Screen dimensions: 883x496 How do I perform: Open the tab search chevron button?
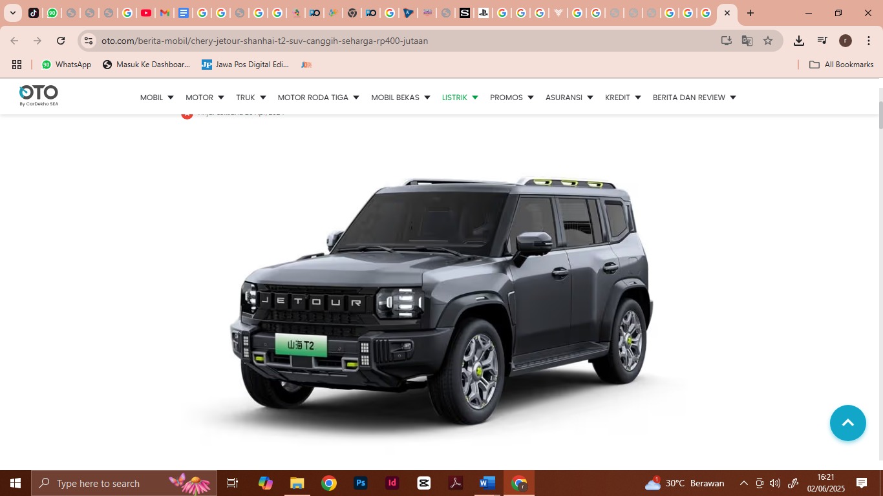[13, 13]
